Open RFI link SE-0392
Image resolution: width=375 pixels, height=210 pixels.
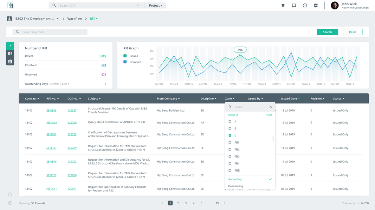[51, 111]
